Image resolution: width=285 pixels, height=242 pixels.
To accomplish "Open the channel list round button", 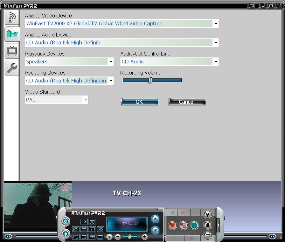I will 208,225.
